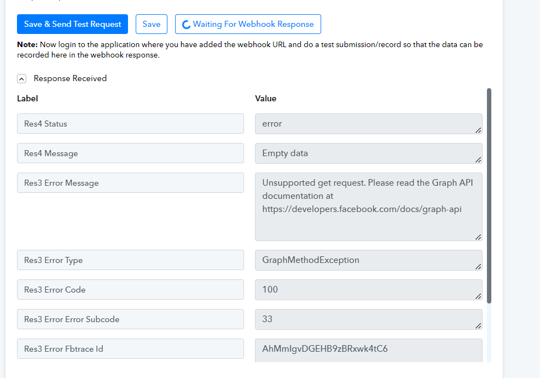The image size is (540, 378).
Task: Select the Res3 Error Type label field
Action: click(130, 260)
